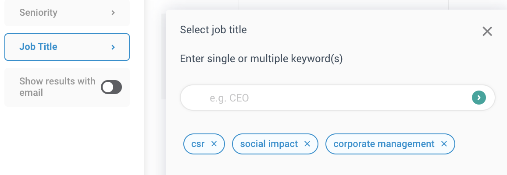Remove the csr keyword tag

point(214,144)
